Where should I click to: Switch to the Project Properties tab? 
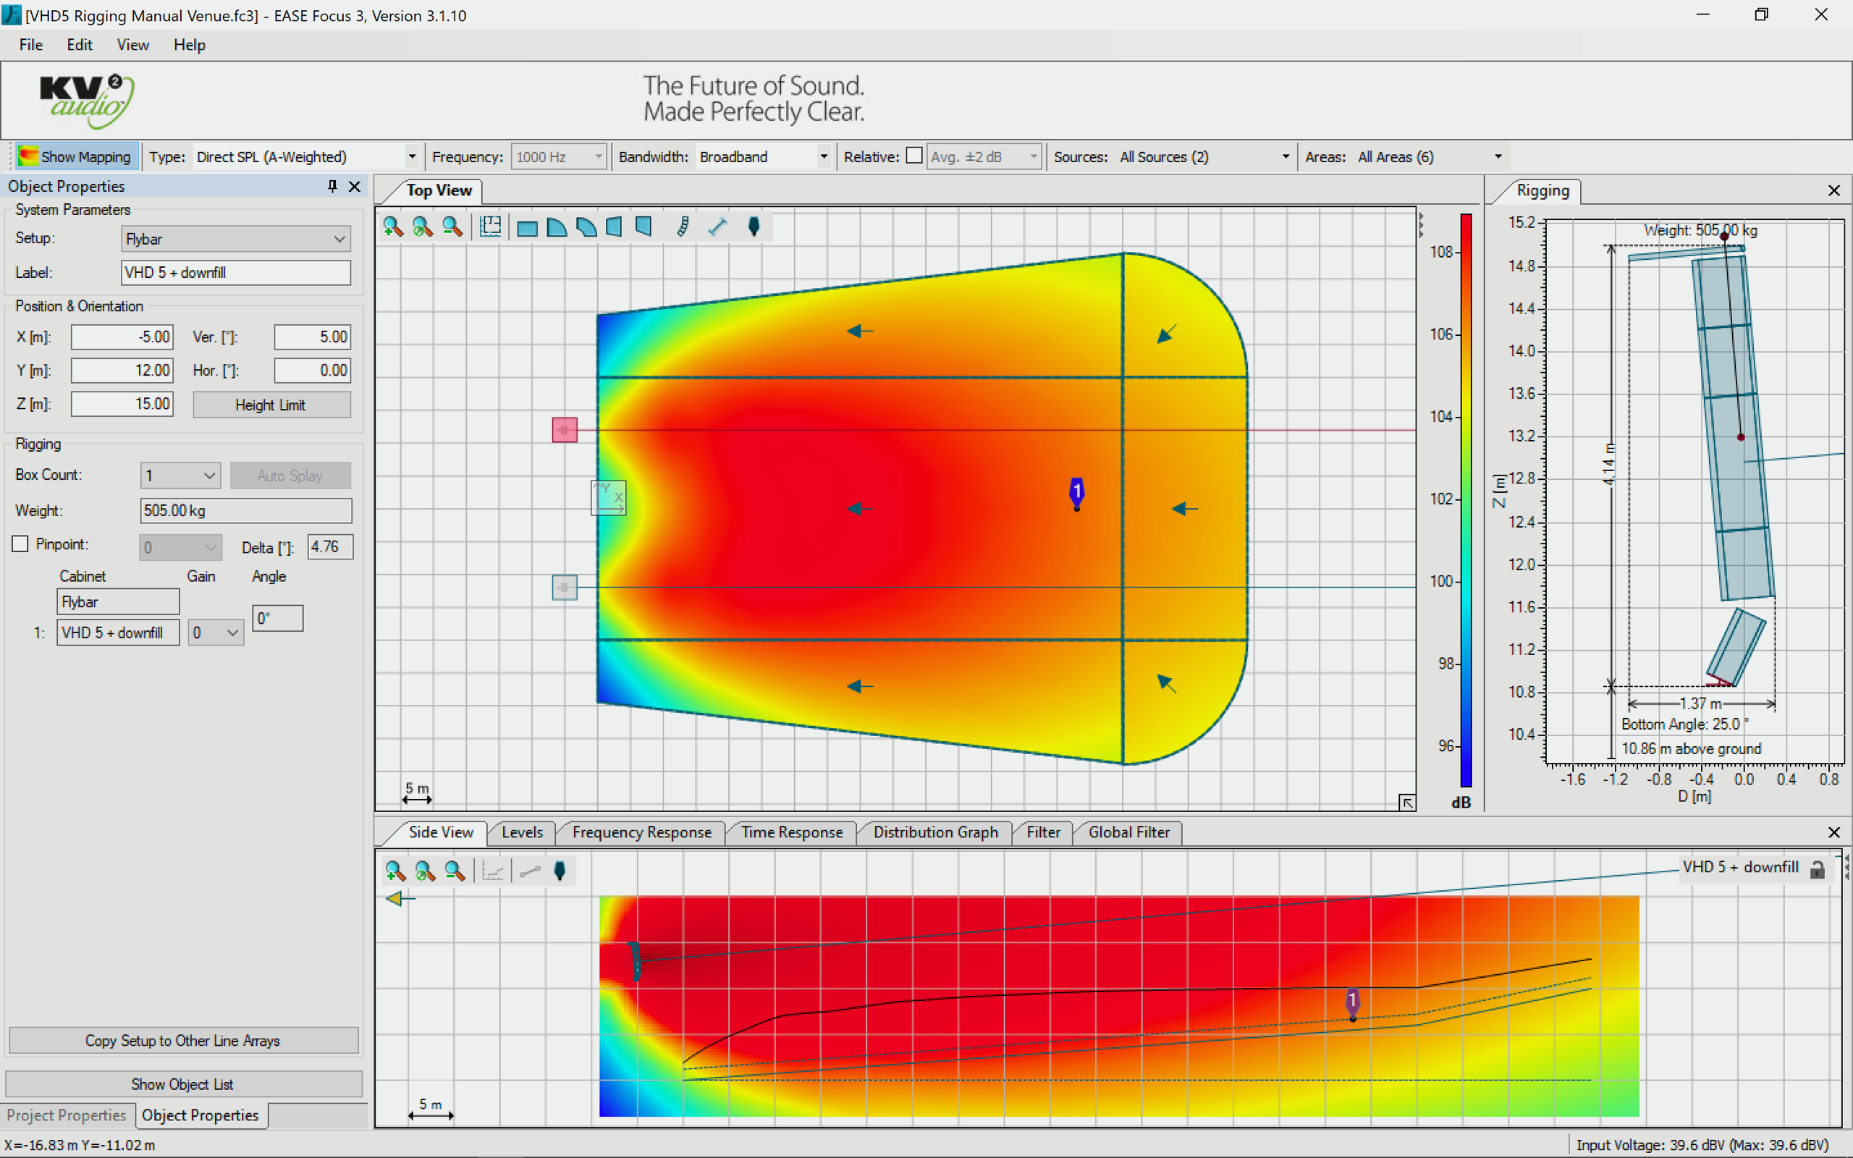[x=67, y=1116]
